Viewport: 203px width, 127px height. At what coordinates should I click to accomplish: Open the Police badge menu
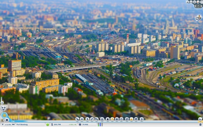(121, 119)
